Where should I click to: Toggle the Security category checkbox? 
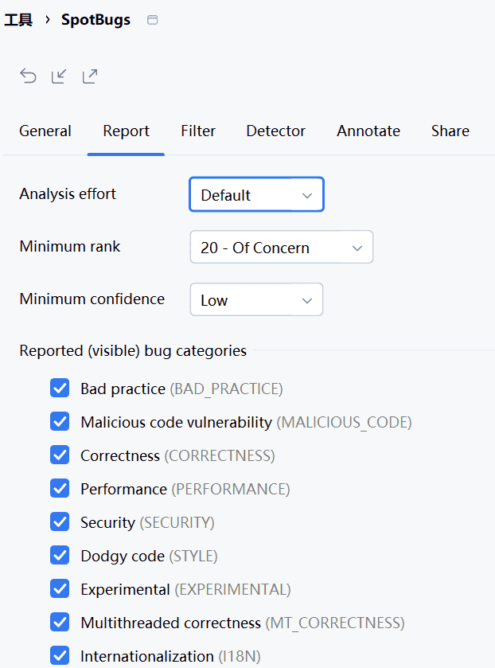coord(60,522)
